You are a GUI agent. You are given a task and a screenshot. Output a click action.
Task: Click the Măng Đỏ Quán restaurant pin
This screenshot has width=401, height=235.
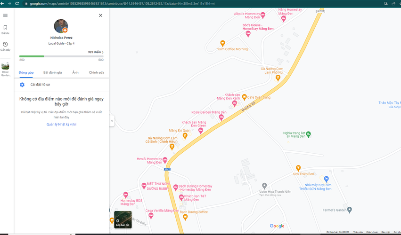coord(185,136)
